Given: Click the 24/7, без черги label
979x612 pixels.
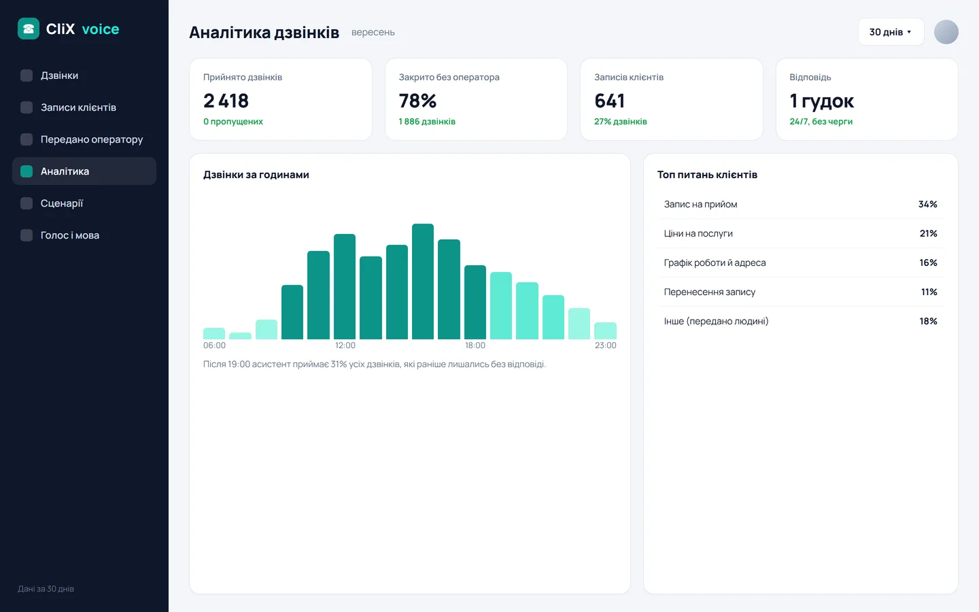Looking at the screenshot, I should [821, 122].
